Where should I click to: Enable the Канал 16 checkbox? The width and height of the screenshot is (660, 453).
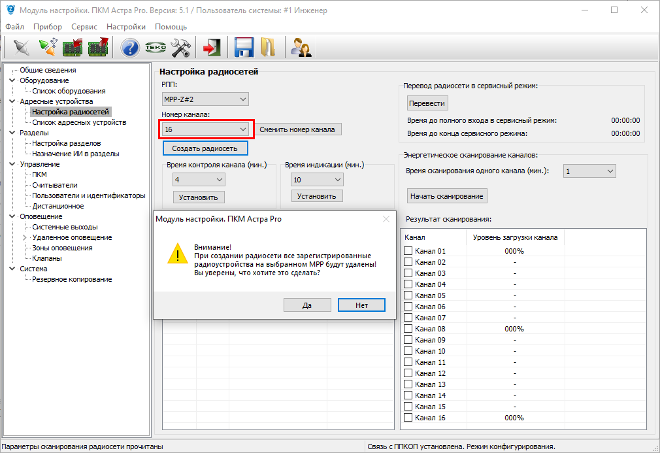pyautogui.click(x=408, y=418)
